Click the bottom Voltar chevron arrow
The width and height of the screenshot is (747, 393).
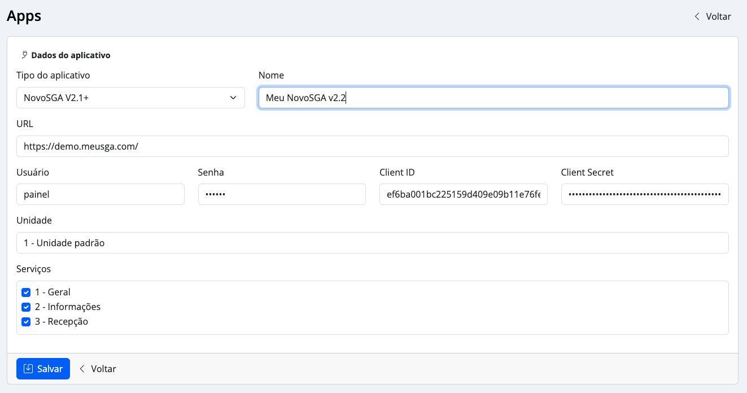(x=82, y=369)
